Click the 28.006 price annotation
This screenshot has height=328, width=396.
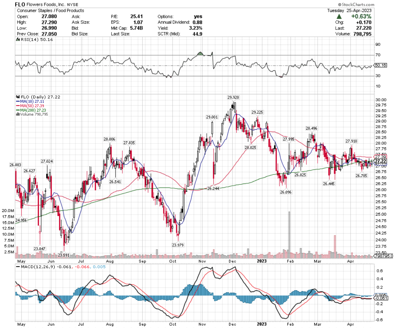(109, 139)
